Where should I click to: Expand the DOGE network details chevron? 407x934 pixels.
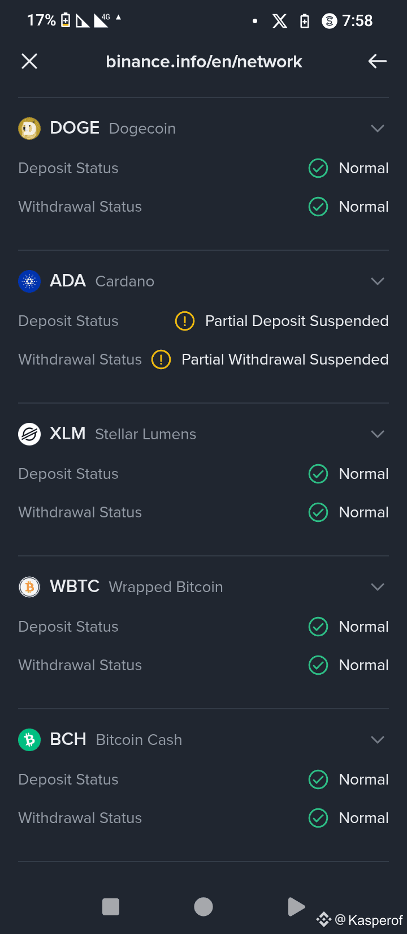pyautogui.click(x=377, y=128)
